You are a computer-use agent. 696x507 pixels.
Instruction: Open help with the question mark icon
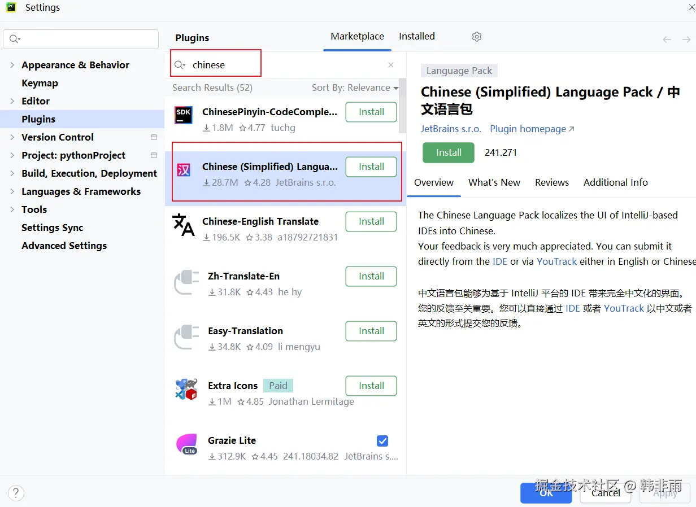click(x=16, y=492)
